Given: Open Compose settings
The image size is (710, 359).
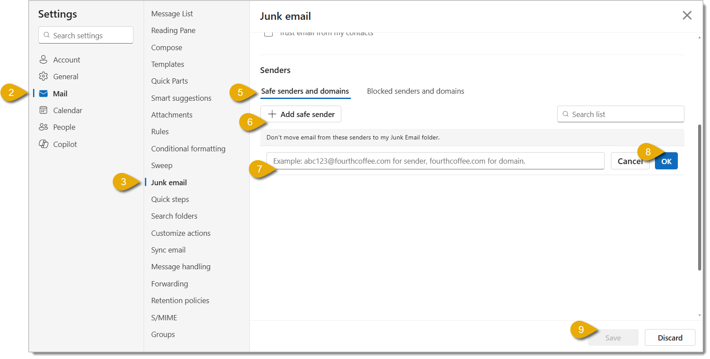Looking at the screenshot, I should pyautogui.click(x=166, y=48).
